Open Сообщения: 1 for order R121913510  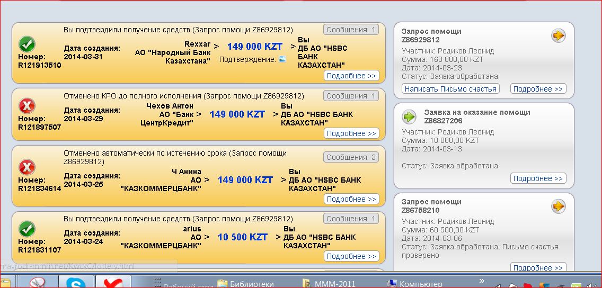point(351,30)
